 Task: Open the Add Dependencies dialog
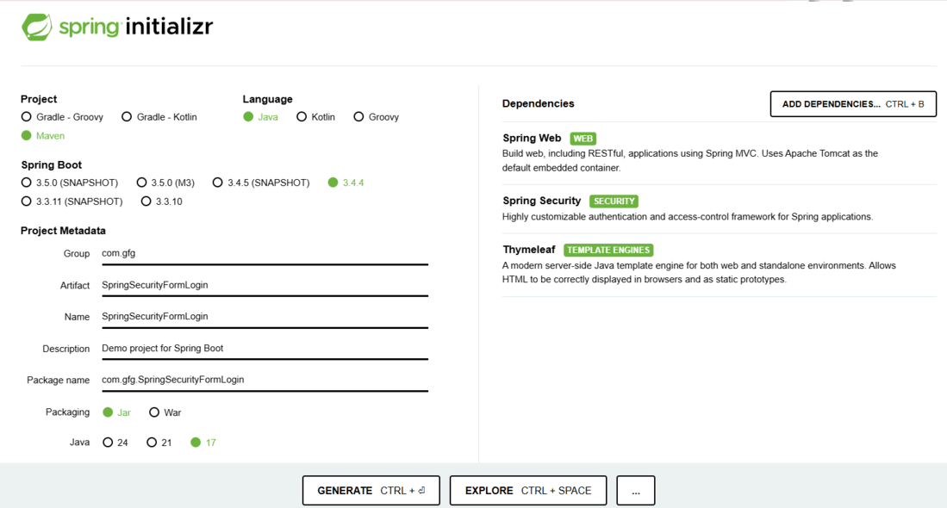click(853, 104)
